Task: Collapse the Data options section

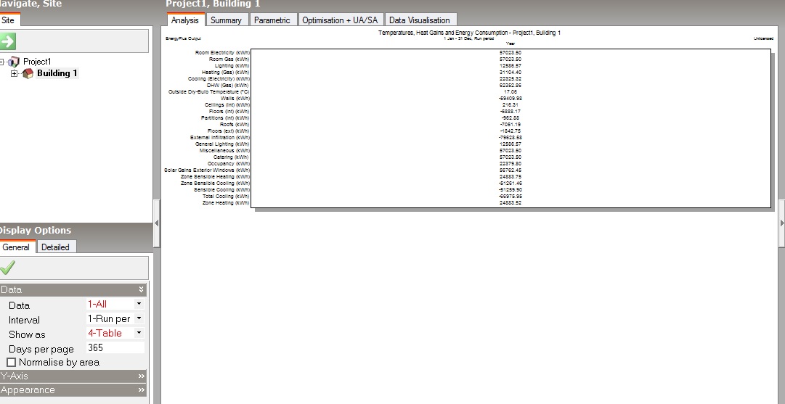Action: [142, 289]
